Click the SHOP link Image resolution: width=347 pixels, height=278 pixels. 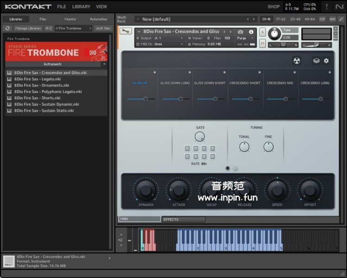pos(273,7)
